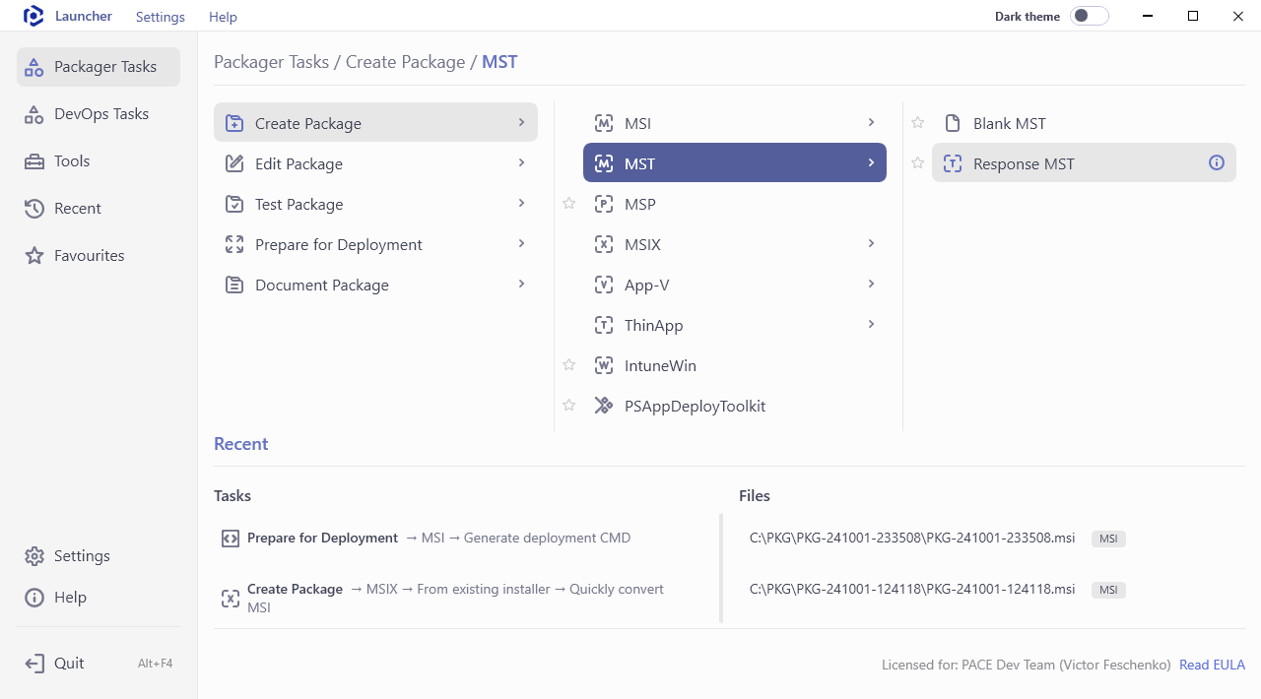Favourite PSAppDeployToolkit using its star

point(568,406)
